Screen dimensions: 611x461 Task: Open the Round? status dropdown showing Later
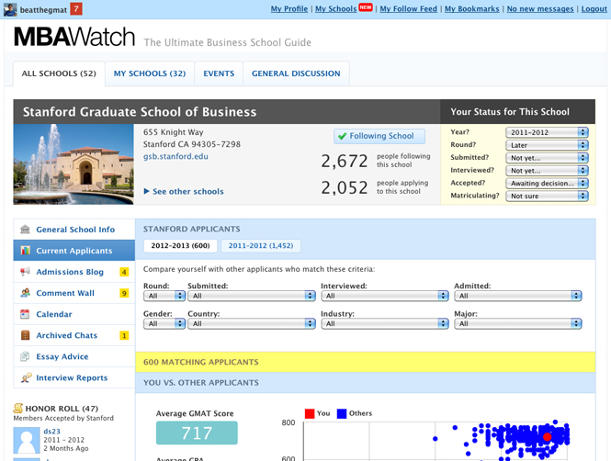point(547,145)
